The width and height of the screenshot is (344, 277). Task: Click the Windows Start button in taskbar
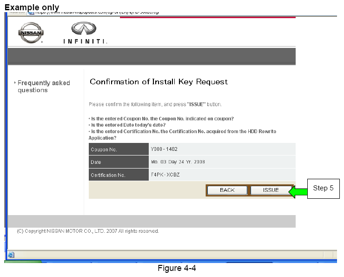coord(23,262)
